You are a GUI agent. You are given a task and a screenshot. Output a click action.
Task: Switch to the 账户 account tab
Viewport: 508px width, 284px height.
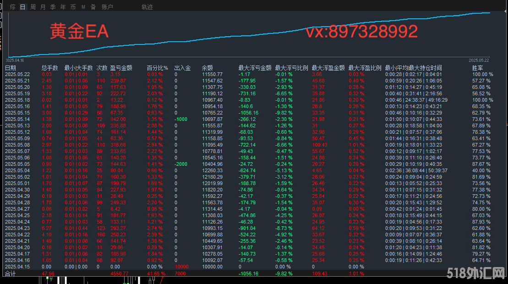tap(107, 7)
